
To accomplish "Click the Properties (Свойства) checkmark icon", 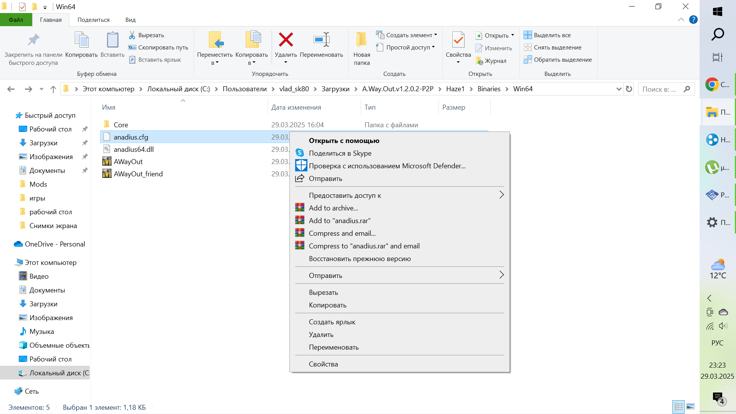I will pos(458,40).
